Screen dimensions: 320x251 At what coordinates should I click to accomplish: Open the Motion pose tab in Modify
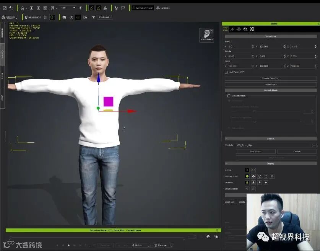click(x=232, y=29)
